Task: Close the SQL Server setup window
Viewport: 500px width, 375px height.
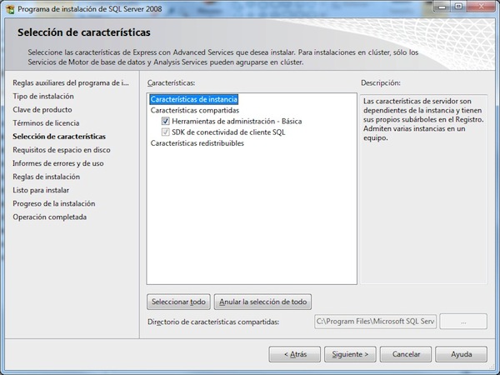Action: pyautogui.click(x=481, y=7)
